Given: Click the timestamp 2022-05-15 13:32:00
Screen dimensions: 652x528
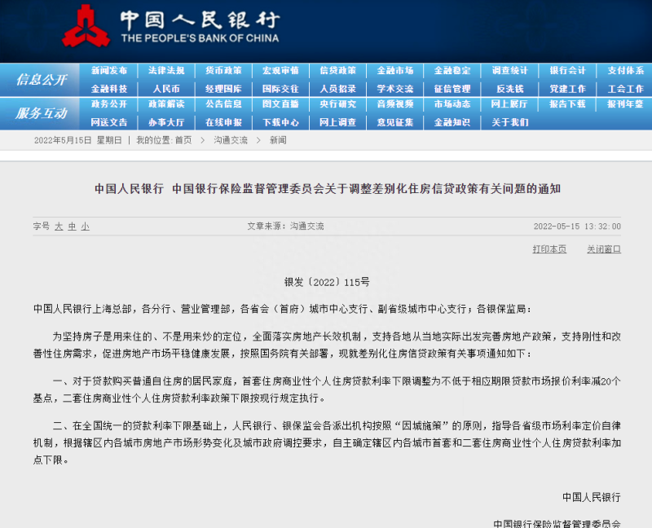Looking at the screenshot, I should (577, 227).
